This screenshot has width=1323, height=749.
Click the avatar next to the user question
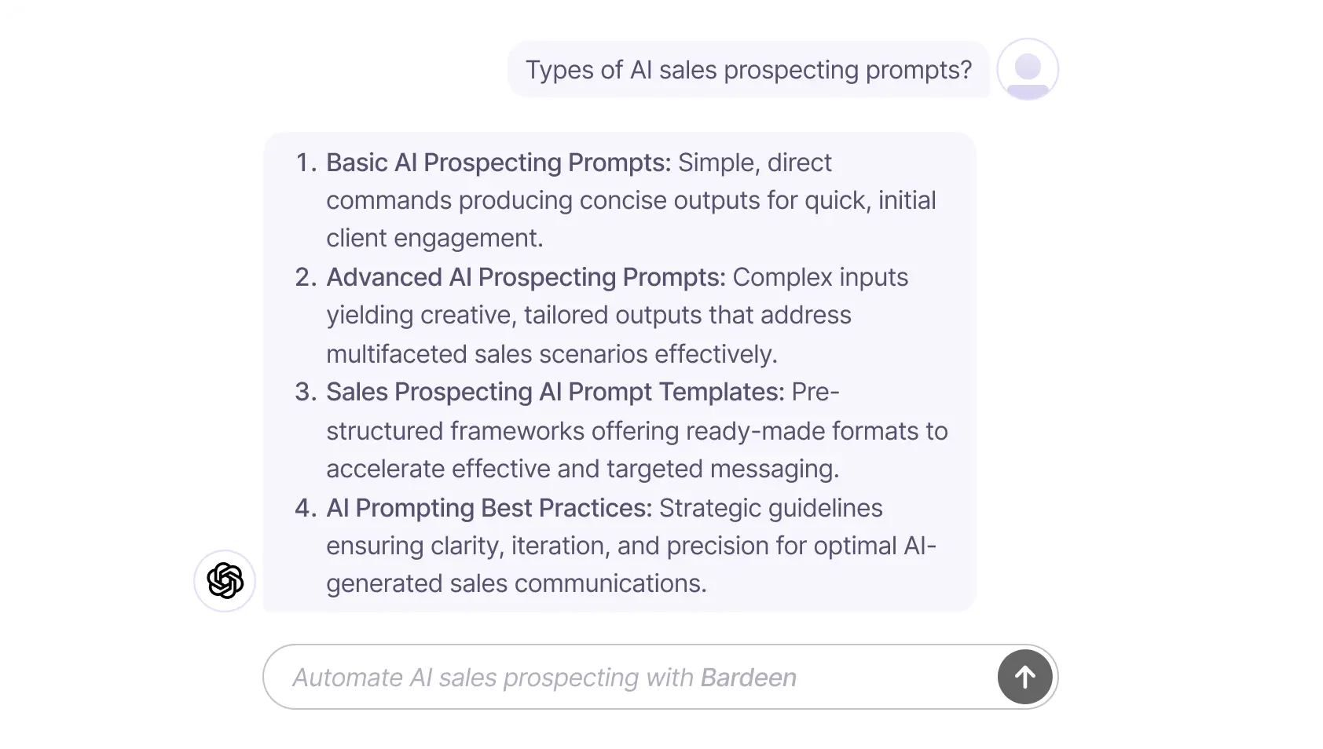pos(1028,69)
